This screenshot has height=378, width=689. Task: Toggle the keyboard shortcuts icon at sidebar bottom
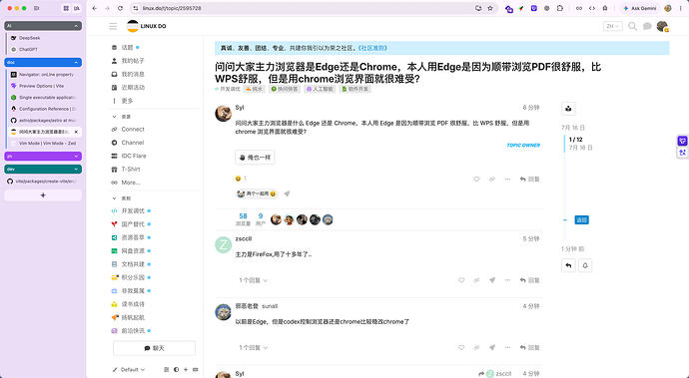196,370
